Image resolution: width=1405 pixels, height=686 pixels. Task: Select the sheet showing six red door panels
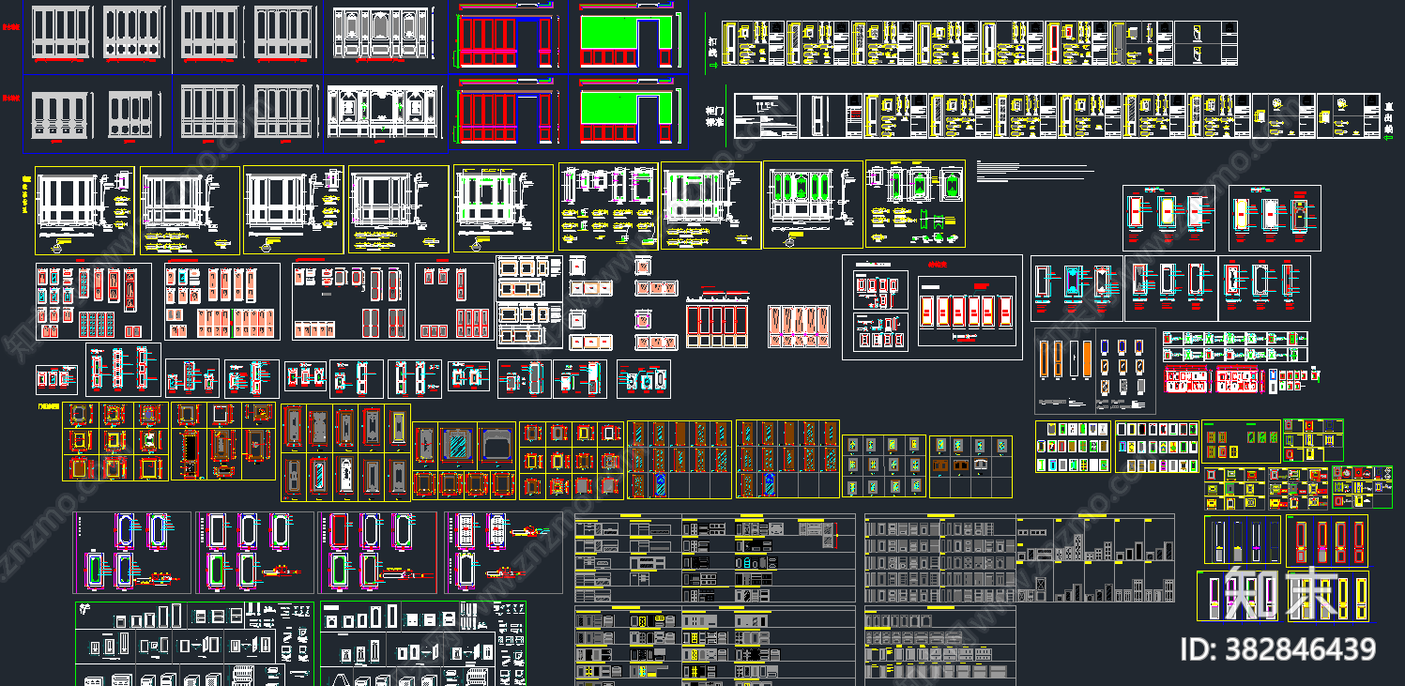coord(968,311)
